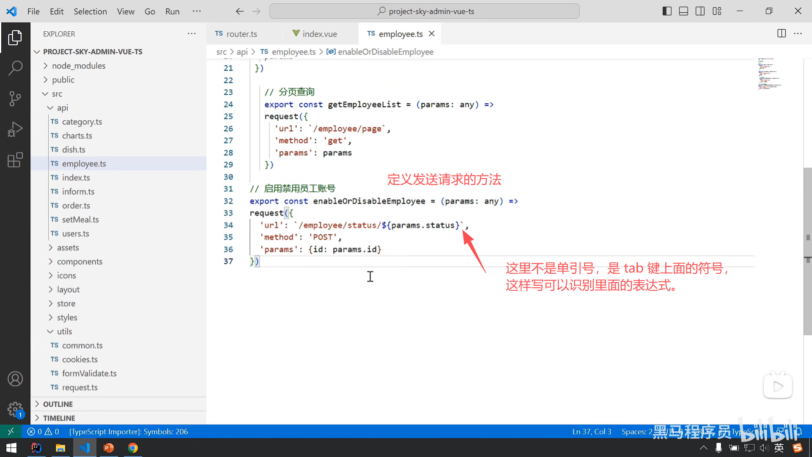Expand the node_modules folder
The height and width of the screenshot is (457, 812).
click(79, 66)
